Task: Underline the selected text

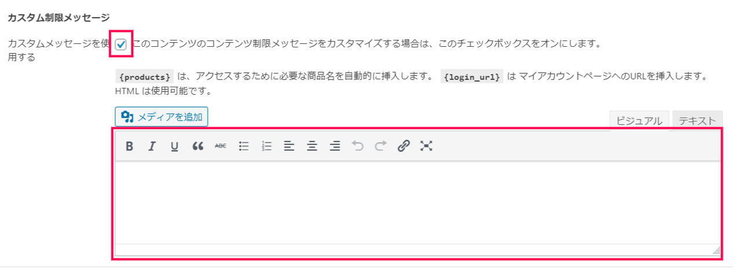Action: click(x=174, y=147)
